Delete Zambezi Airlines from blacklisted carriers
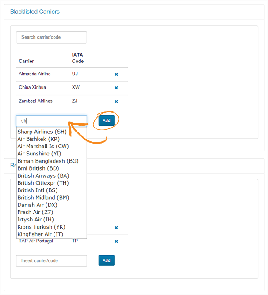Viewport: 268px width, 295px height. coord(116,102)
